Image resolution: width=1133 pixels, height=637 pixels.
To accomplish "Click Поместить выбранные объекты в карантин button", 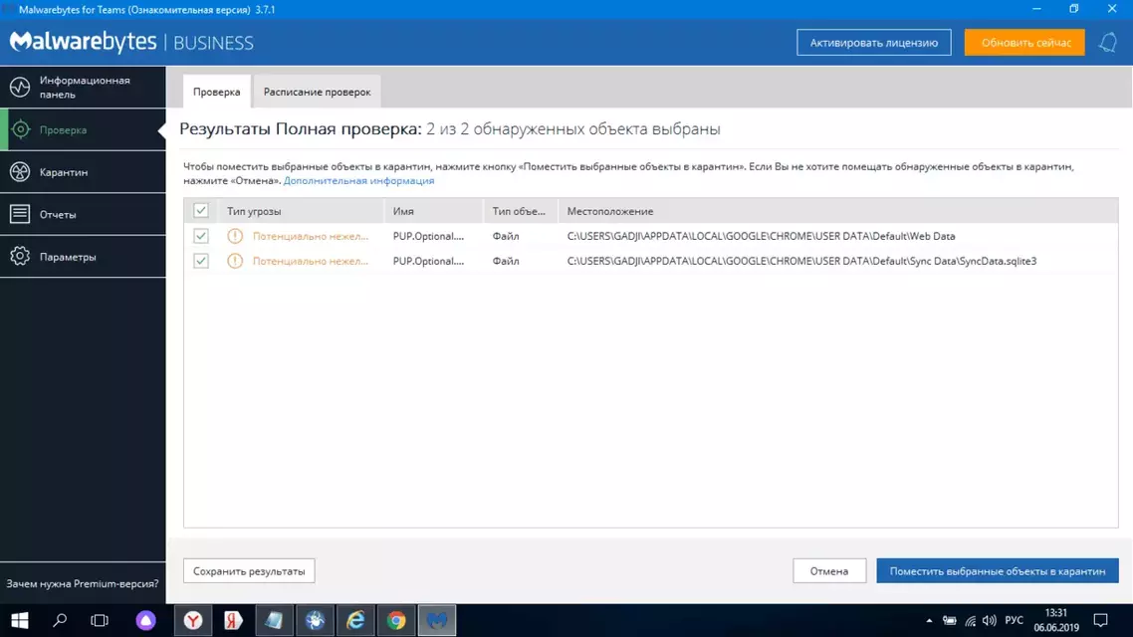I will pyautogui.click(x=998, y=571).
